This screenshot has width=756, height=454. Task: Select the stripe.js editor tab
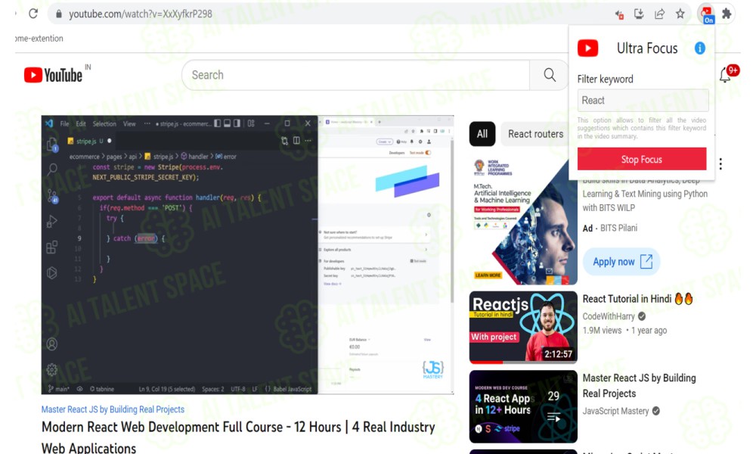point(90,141)
